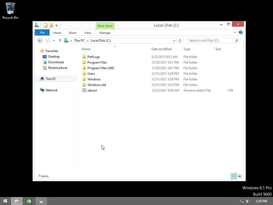
Task: Open Downloads in Favorites
Action: click(56, 62)
